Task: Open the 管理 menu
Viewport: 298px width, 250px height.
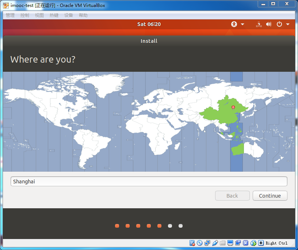Action: [x=10, y=15]
